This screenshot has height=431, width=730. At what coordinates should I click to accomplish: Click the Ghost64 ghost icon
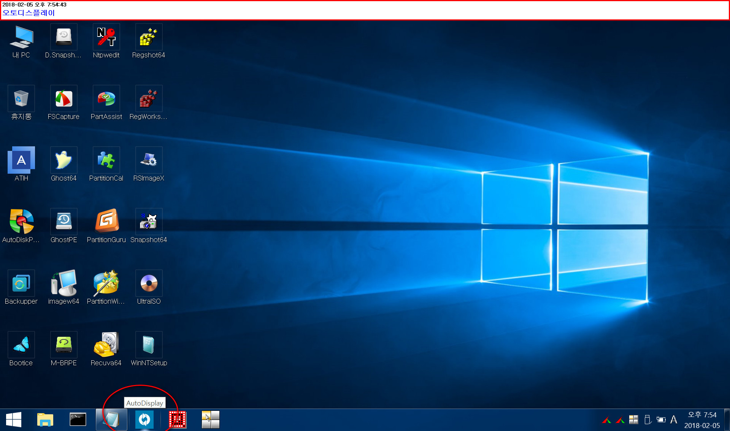pos(63,165)
